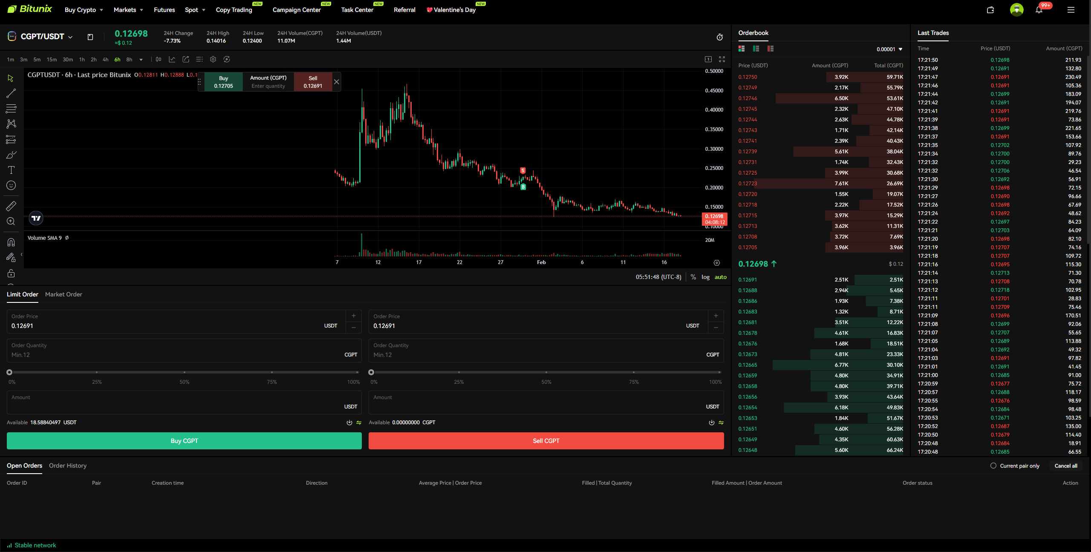Toggle log scale on chart
The width and height of the screenshot is (1091, 552).
[705, 277]
